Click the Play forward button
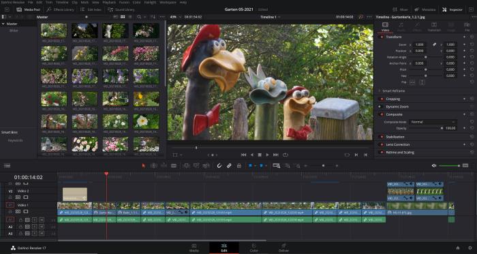The image size is (477, 254). pos(267,155)
